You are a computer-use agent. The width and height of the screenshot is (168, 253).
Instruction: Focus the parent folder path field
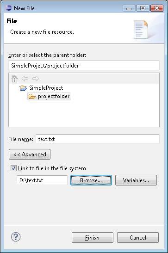(84, 66)
